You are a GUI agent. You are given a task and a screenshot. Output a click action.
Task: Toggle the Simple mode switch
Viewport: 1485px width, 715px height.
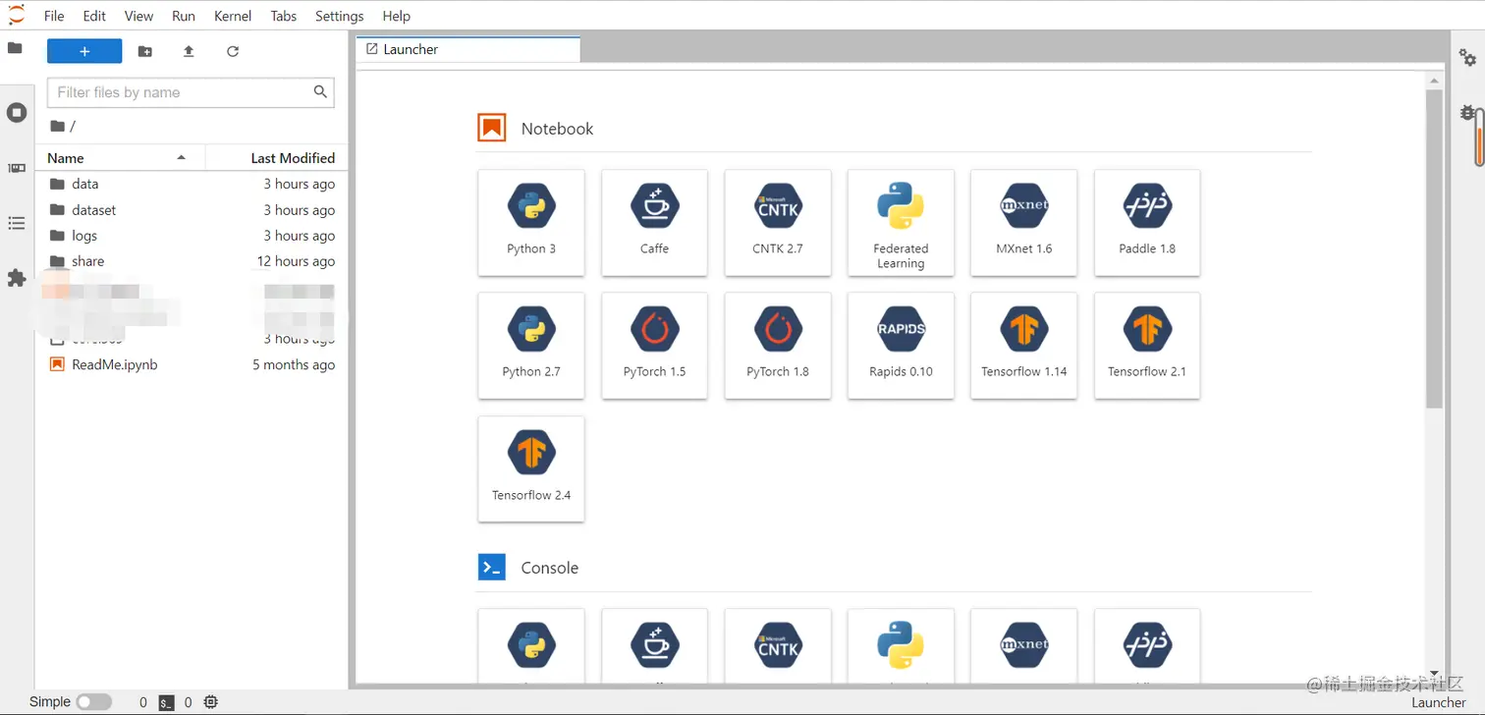(x=94, y=702)
